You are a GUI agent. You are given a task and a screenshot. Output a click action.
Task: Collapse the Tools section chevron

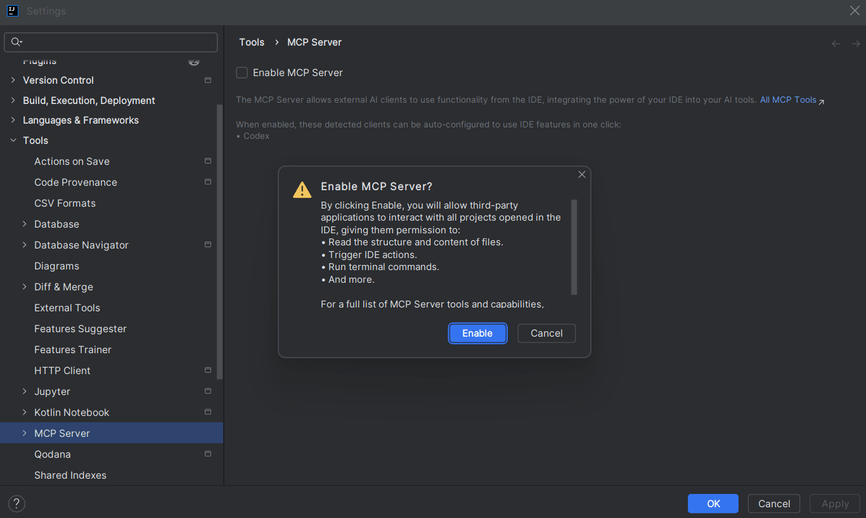tap(13, 141)
